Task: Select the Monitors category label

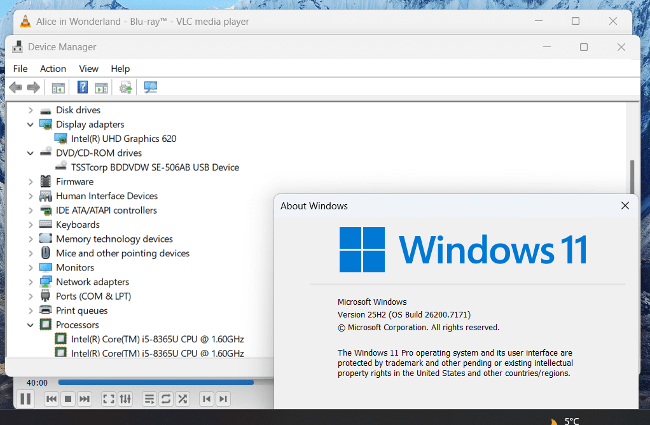Action: click(x=75, y=267)
